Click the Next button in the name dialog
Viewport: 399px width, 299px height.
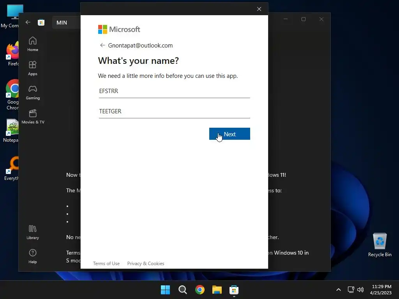[230, 134]
